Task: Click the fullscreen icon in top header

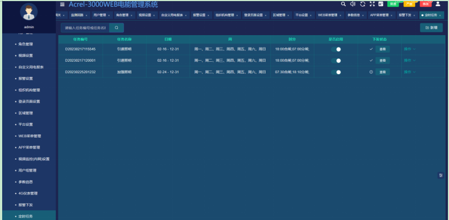Action: (x=372, y=4)
